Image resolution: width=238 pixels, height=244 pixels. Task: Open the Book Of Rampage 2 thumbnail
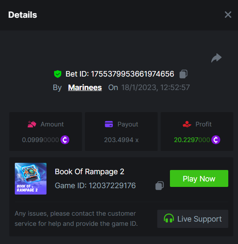(30, 178)
